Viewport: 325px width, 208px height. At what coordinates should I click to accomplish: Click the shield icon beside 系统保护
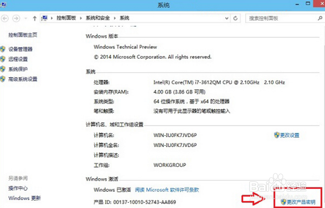point(3,69)
